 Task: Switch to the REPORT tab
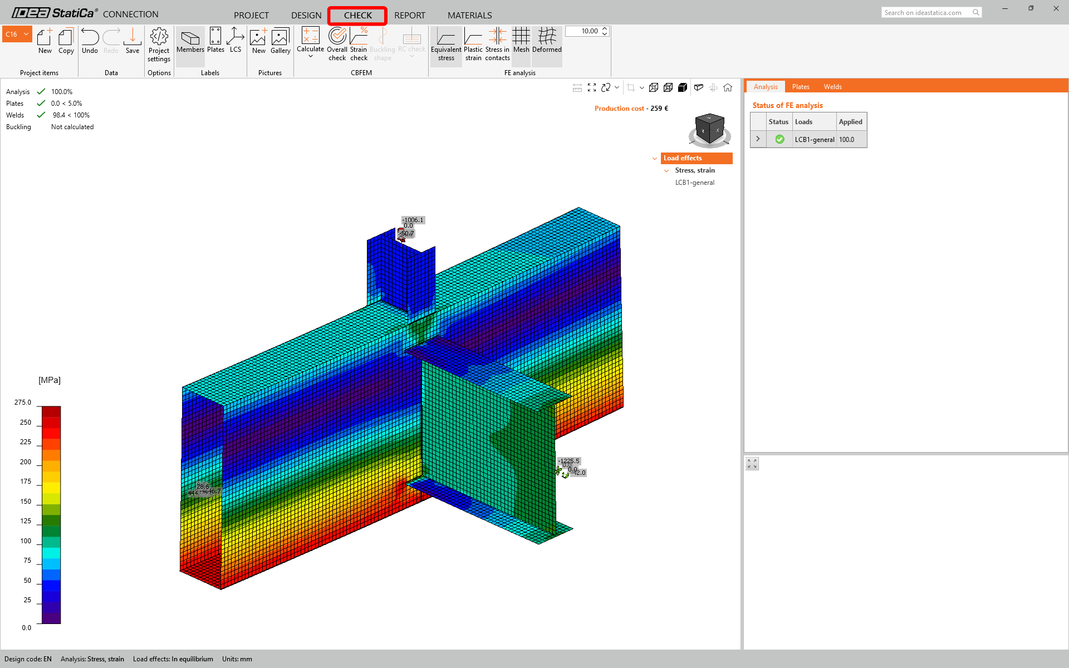(x=409, y=15)
